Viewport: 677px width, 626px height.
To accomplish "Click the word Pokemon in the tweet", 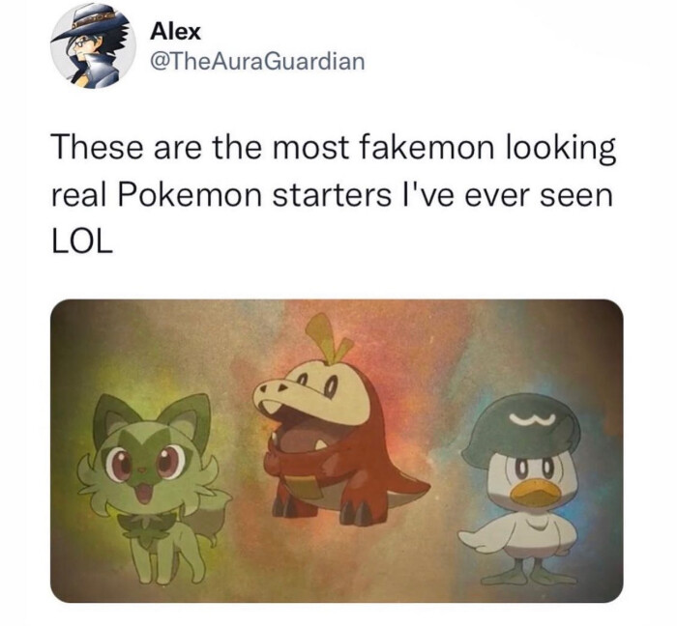I will (190, 195).
